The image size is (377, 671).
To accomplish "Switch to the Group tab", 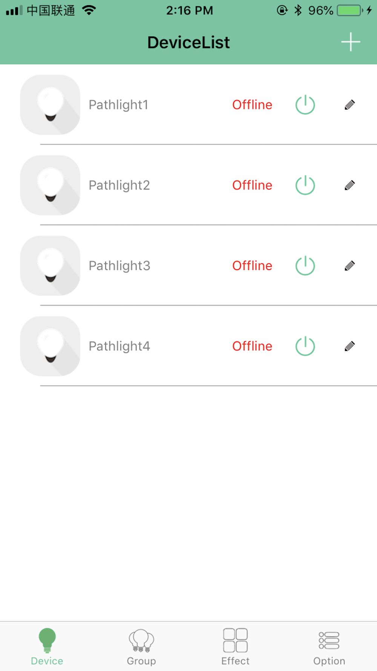I will point(141,647).
